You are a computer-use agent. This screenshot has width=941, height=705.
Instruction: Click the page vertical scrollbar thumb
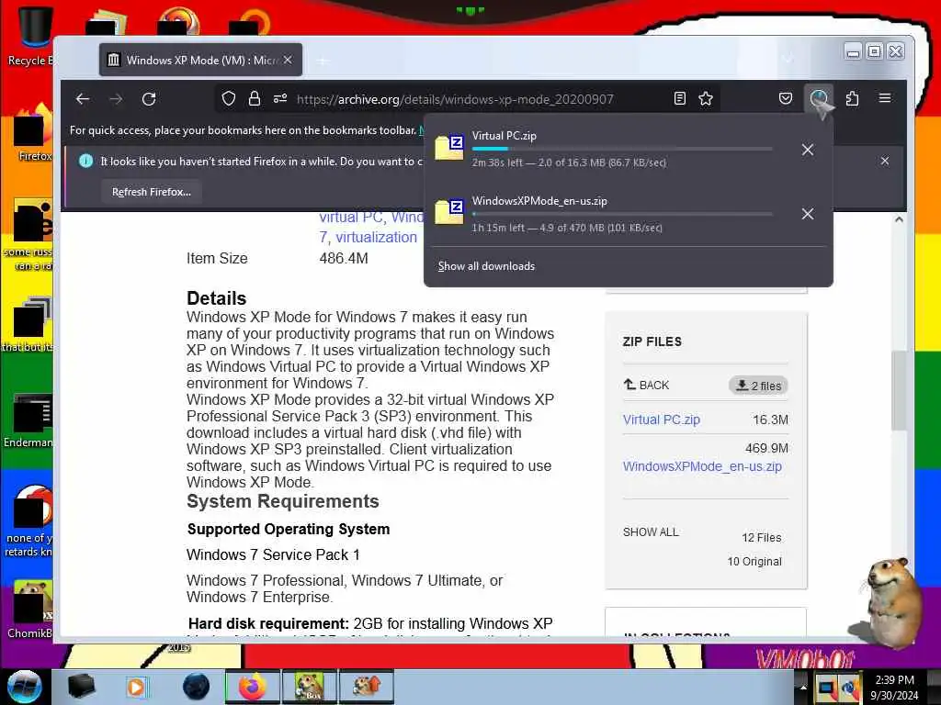tap(899, 390)
